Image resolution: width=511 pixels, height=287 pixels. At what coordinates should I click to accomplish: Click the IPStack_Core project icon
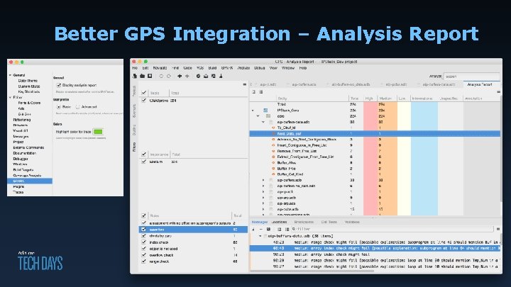[265, 111]
